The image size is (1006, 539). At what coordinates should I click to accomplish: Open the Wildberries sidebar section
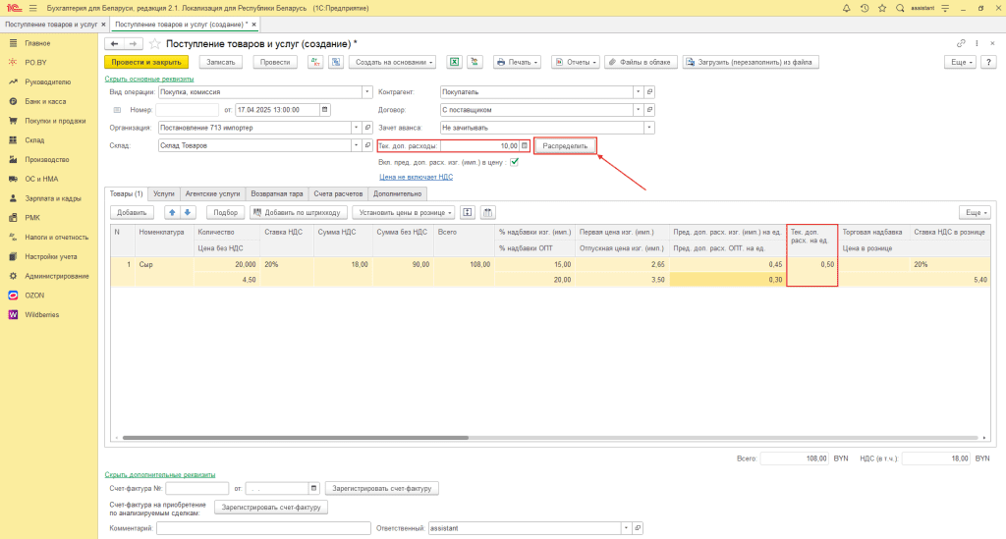pyautogui.click(x=41, y=315)
